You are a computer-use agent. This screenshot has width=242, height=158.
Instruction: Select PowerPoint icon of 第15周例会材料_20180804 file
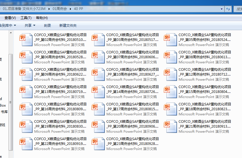[x=170, y=92]
